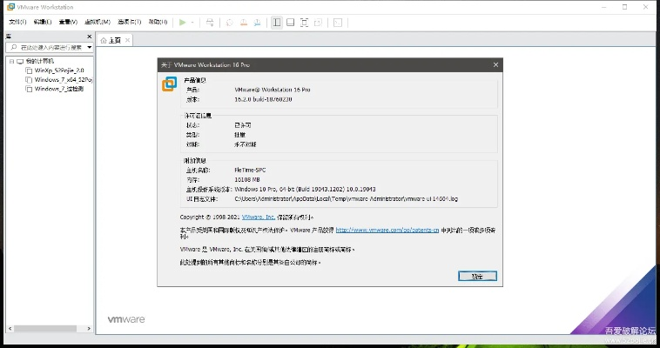
Task: Collapse the 我的计算机 tree node
Action: (10, 61)
